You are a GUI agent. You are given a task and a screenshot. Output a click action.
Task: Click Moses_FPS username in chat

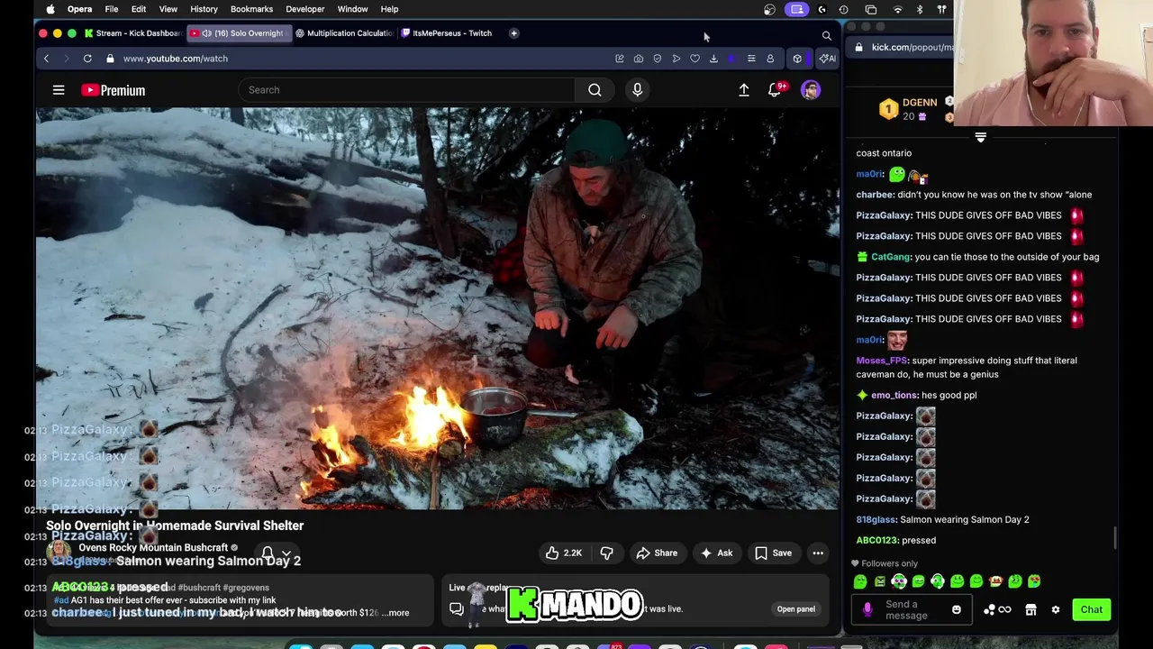[882, 361]
